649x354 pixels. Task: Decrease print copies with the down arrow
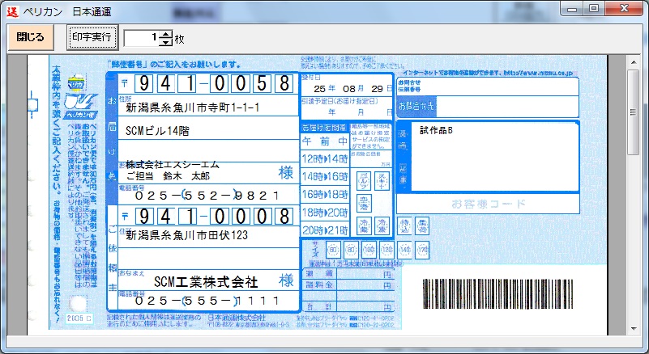pos(166,42)
